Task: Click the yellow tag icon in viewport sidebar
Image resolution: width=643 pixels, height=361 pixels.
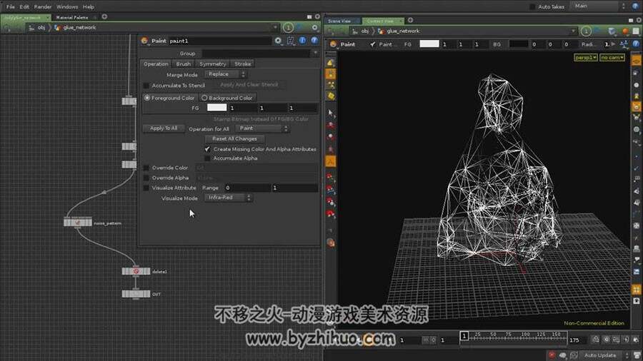Action: coord(331,96)
